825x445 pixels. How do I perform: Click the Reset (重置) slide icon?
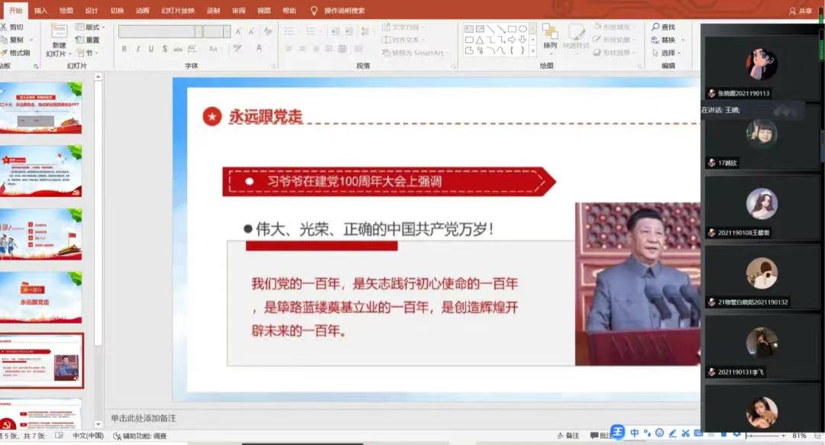click(x=88, y=40)
